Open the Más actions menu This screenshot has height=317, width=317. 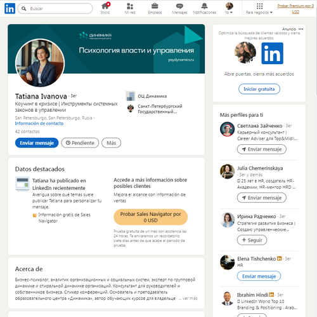tap(111, 143)
